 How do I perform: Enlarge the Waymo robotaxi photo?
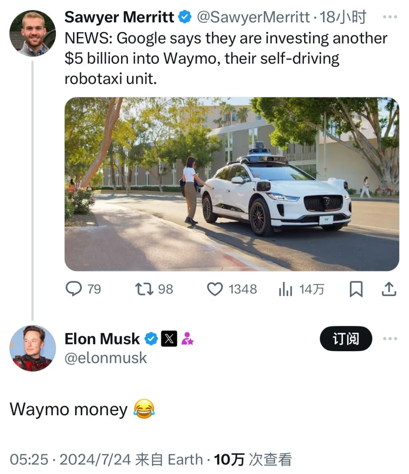[x=232, y=184]
